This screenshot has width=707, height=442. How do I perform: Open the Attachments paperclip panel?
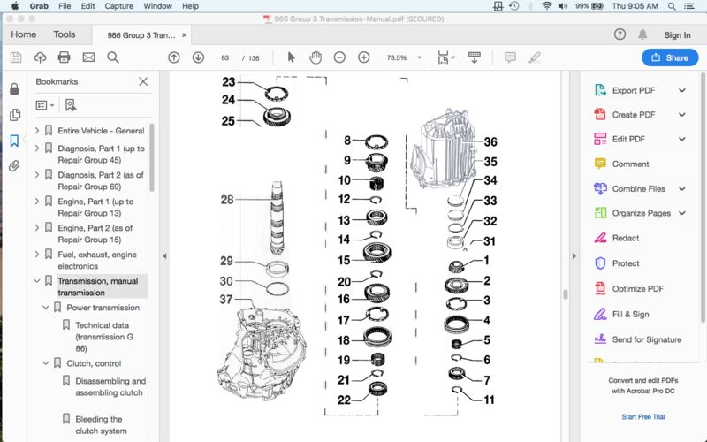14,166
